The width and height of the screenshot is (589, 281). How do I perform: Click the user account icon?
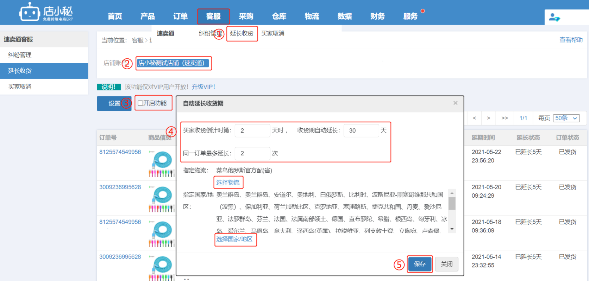554,17
